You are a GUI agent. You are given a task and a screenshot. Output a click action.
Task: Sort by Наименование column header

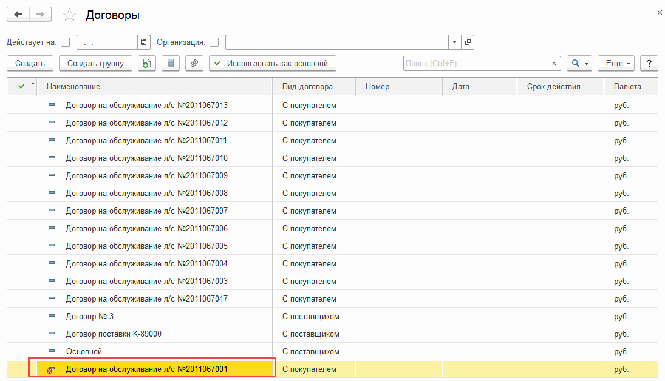pyautogui.click(x=73, y=87)
